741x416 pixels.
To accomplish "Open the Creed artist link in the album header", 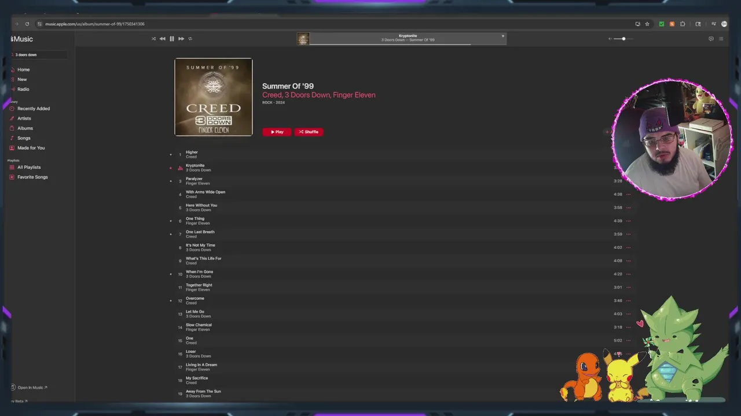I will (272, 95).
